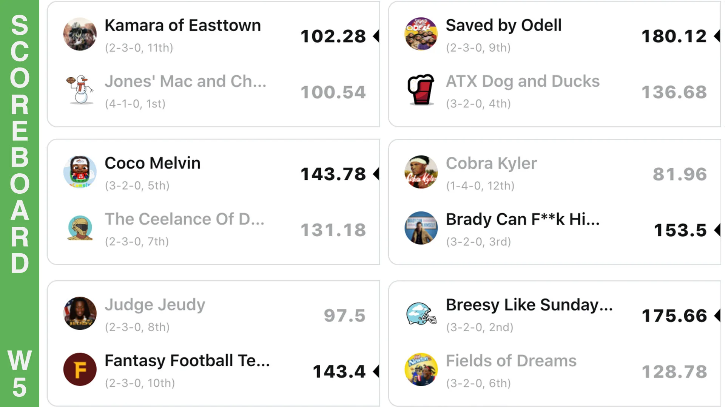Click the Kamara of Easttown team avatar
725x407 pixels.
[80, 34]
